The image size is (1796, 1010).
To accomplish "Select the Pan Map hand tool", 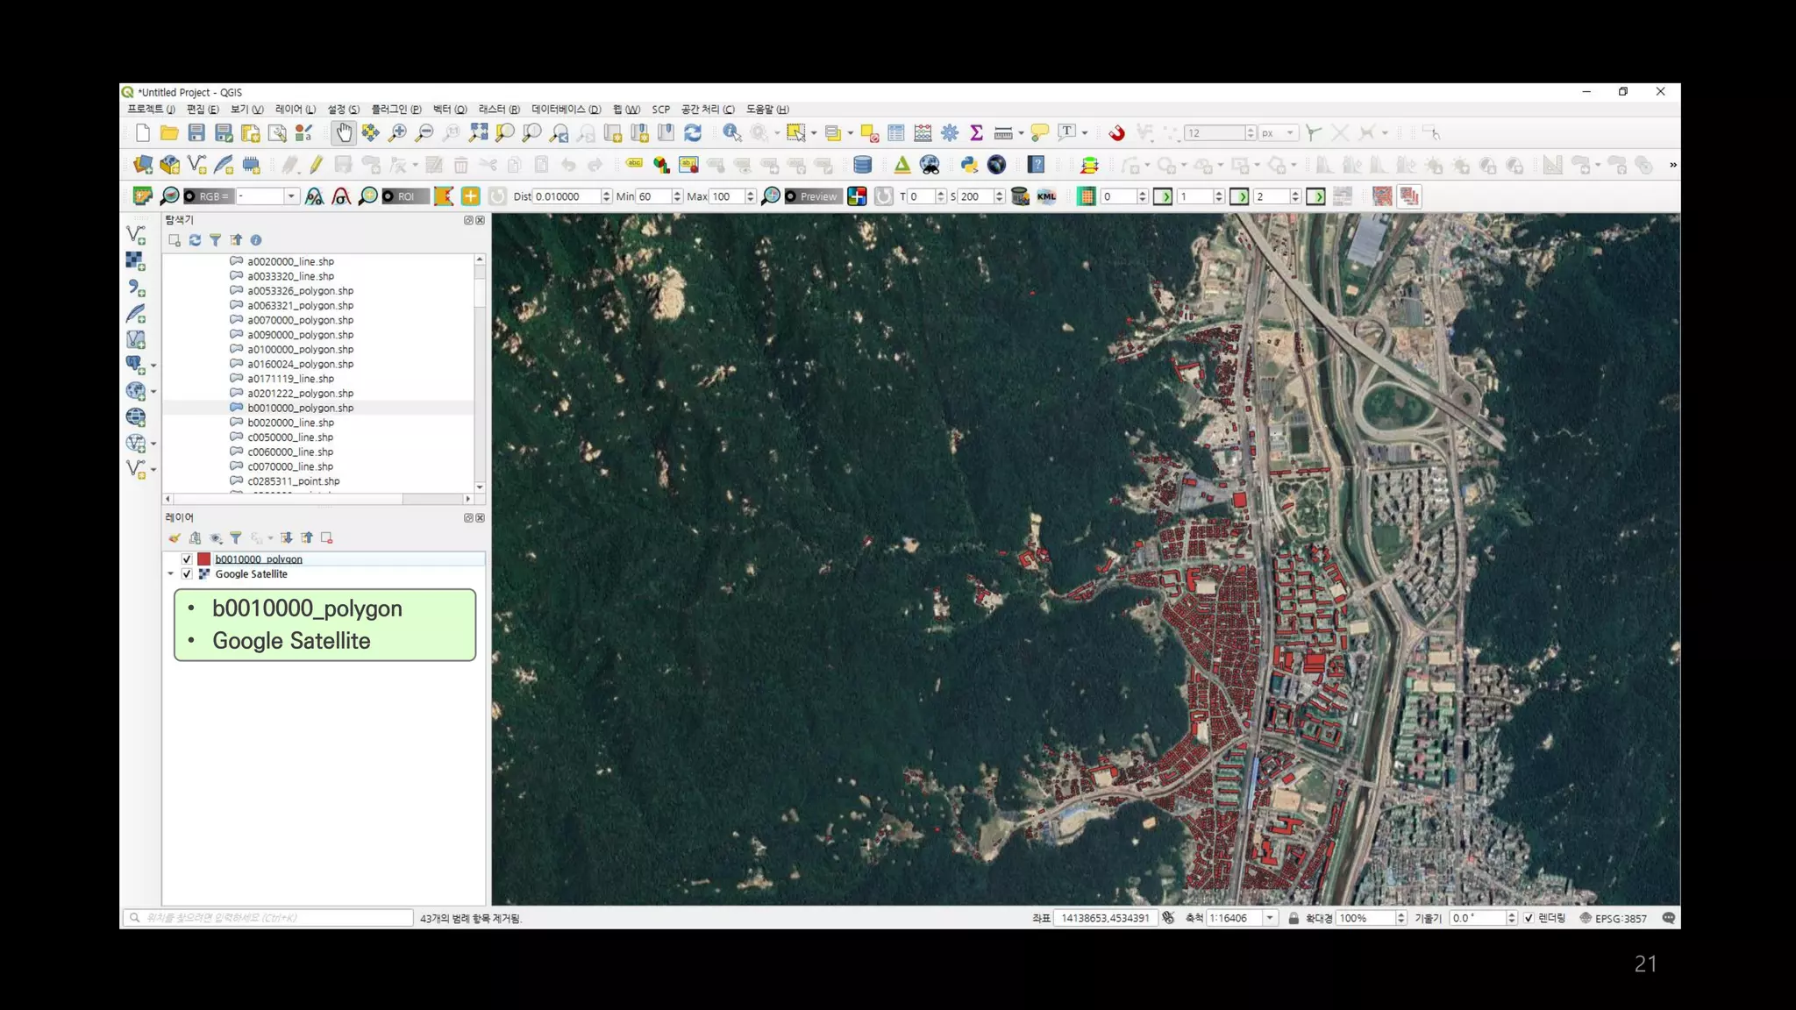I will click(344, 133).
